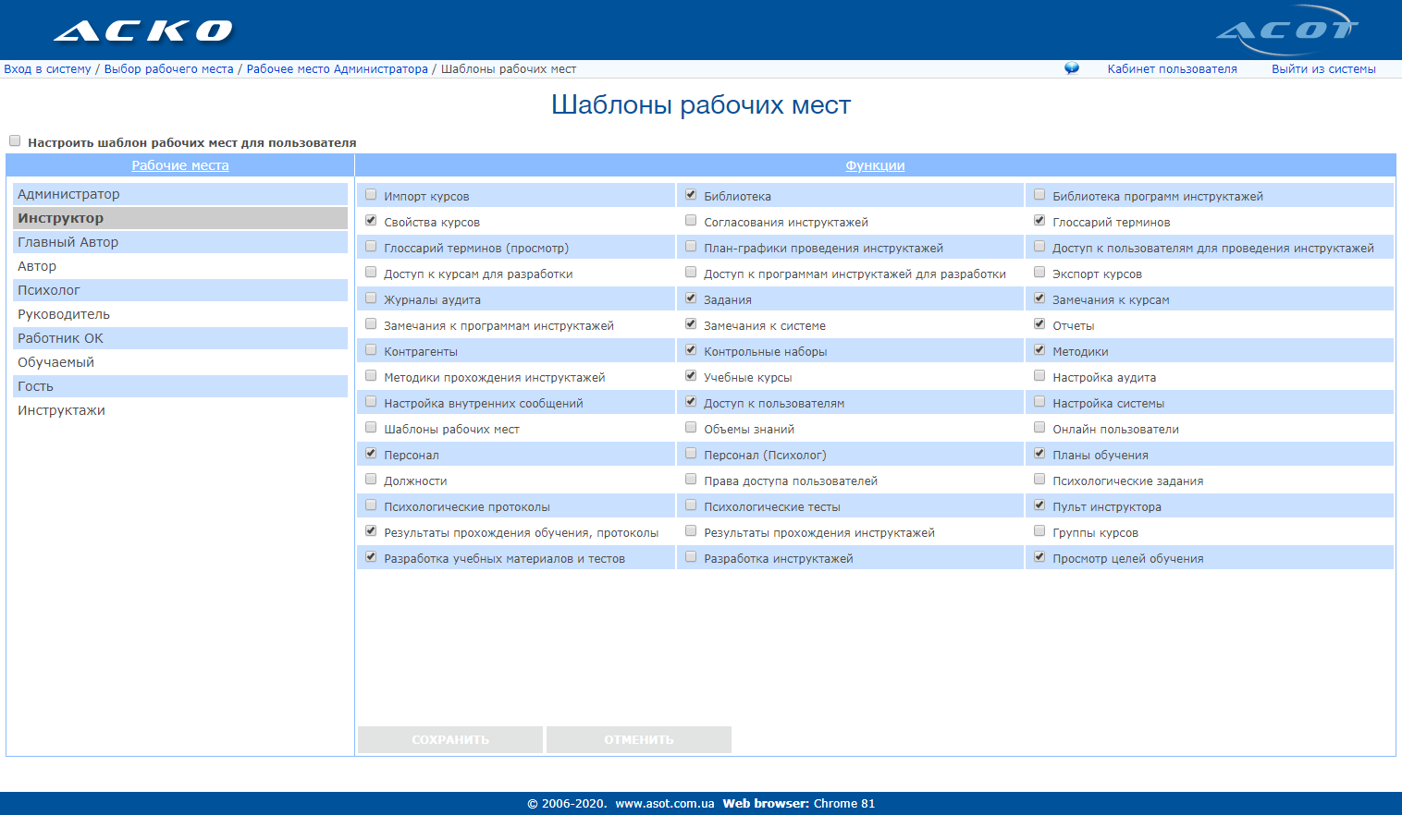
Task: Uncheck the Учебные курсы checkbox
Action: pyautogui.click(x=691, y=376)
